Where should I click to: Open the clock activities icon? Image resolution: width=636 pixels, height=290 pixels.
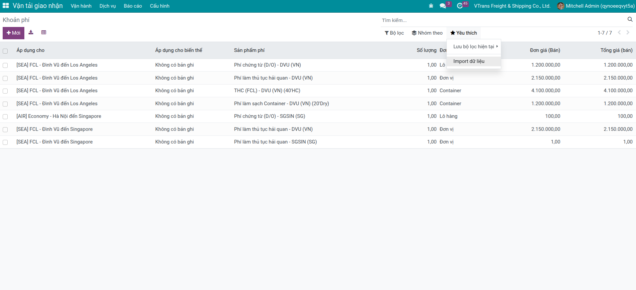460,6
